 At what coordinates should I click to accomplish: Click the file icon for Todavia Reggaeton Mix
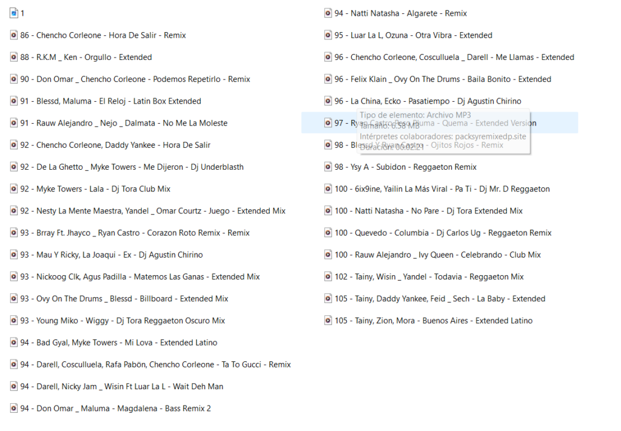tap(328, 276)
